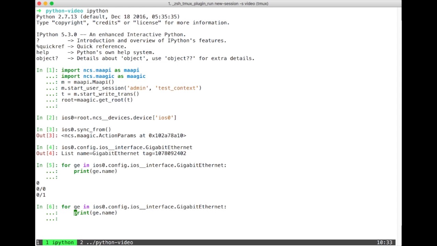Switch to tmux window 2 ../python-video
This screenshot has height=246, width=437.
[107, 242]
